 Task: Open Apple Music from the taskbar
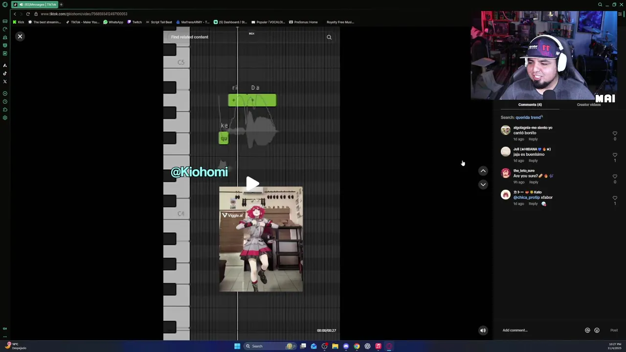[378, 346]
